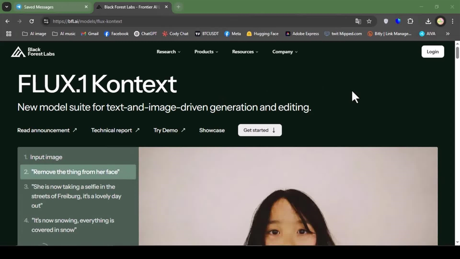Image resolution: width=460 pixels, height=259 pixels.
Task: Open the Chrome downloads icon
Action: [428, 21]
